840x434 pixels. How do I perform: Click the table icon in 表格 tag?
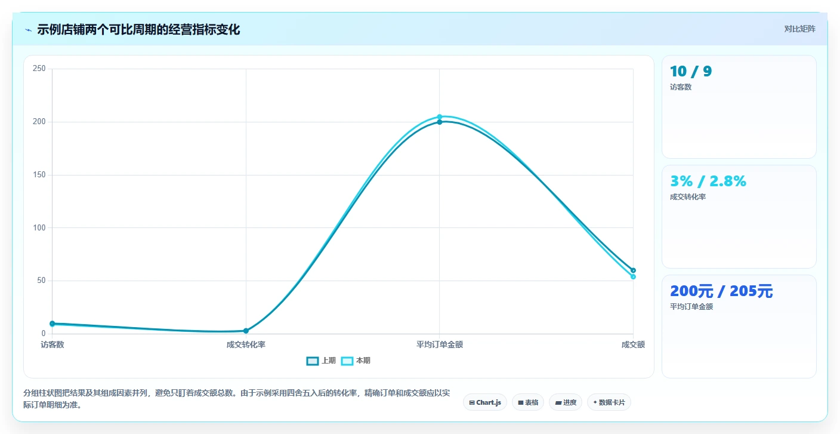click(x=521, y=402)
